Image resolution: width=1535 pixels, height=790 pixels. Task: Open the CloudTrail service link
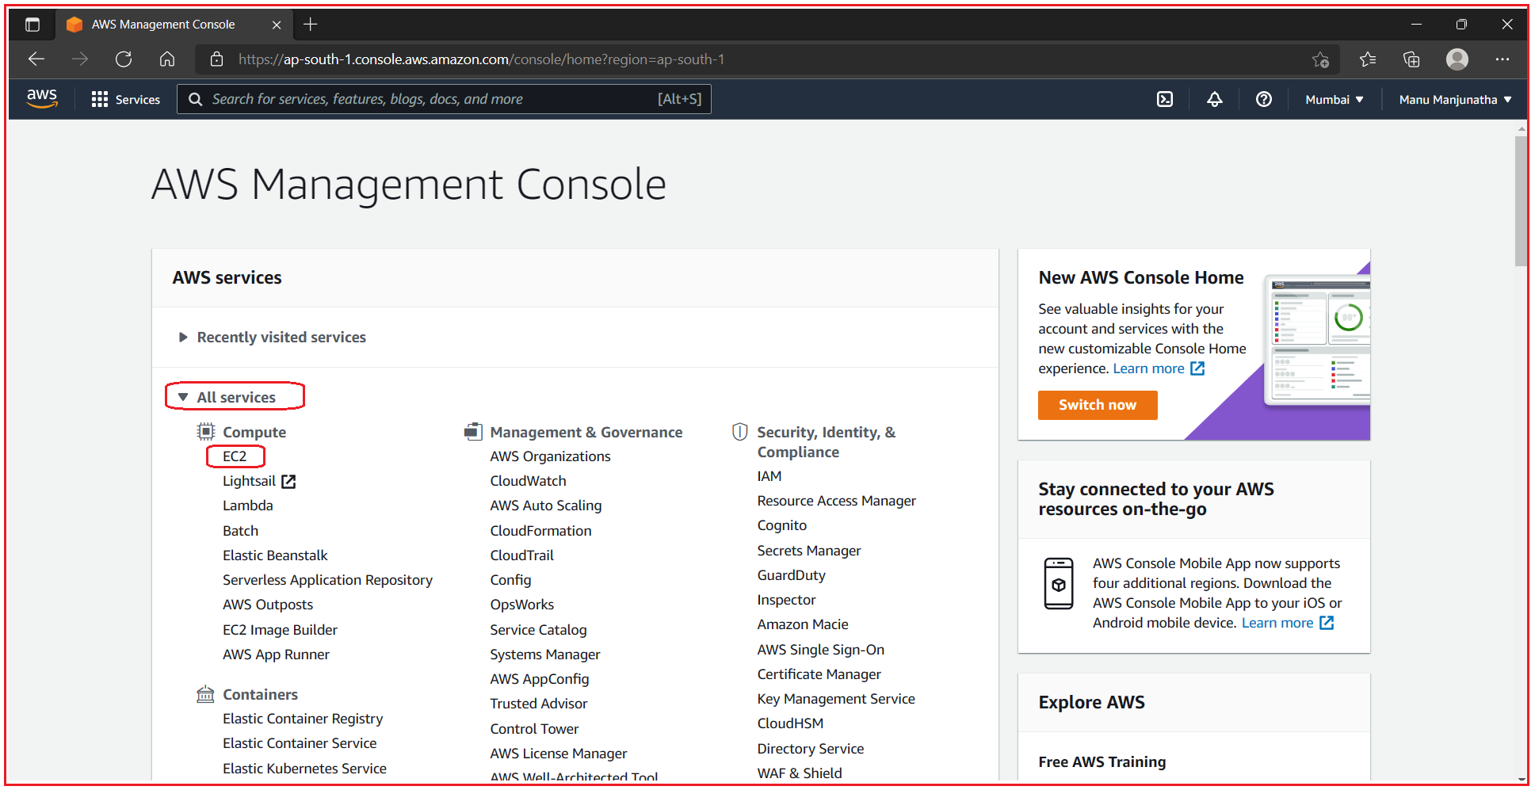[x=521, y=555]
